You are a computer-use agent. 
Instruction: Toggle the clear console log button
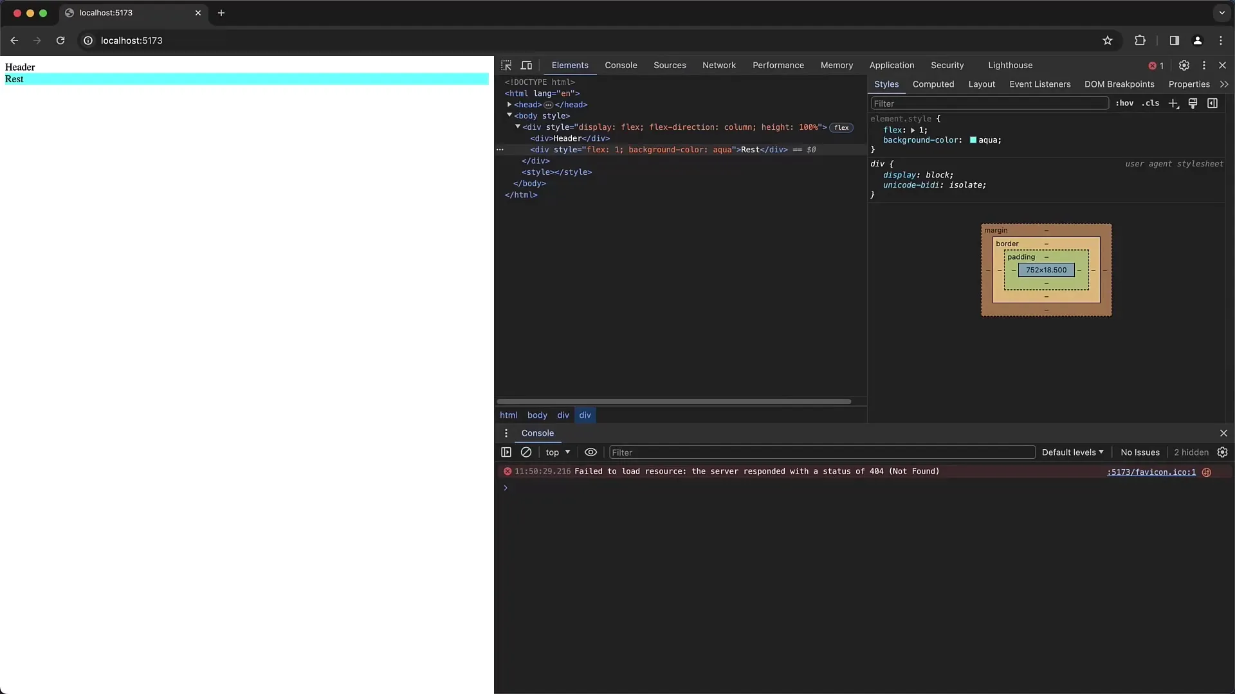pyautogui.click(x=526, y=452)
